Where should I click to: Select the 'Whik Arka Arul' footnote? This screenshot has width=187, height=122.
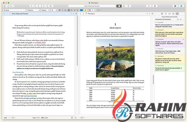170,51
